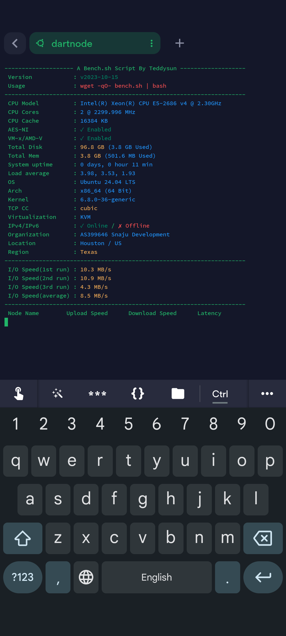Tap the letter e key

(x=72, y=461)
